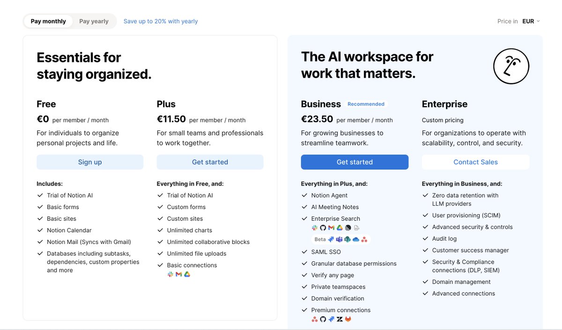Image resolution: width=562 pixels, height=330 pixels.
Task: Click the Custom forms feature
Action: click(186, 207)
